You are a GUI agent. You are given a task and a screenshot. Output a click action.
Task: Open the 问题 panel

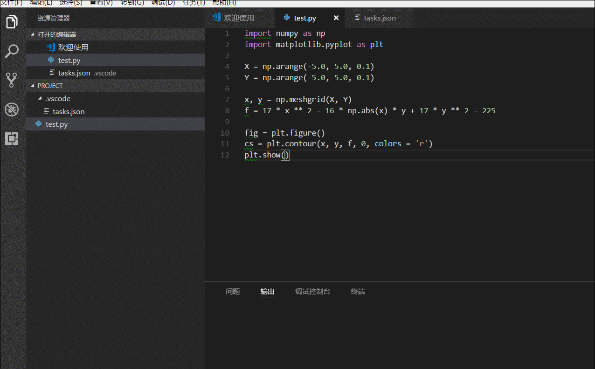232,291
